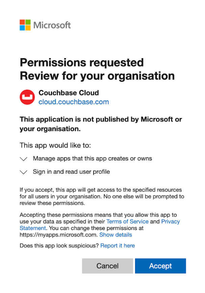Click the Microsoft four-square logo
This screenshot has width=205, height=293.
point(25,25)
